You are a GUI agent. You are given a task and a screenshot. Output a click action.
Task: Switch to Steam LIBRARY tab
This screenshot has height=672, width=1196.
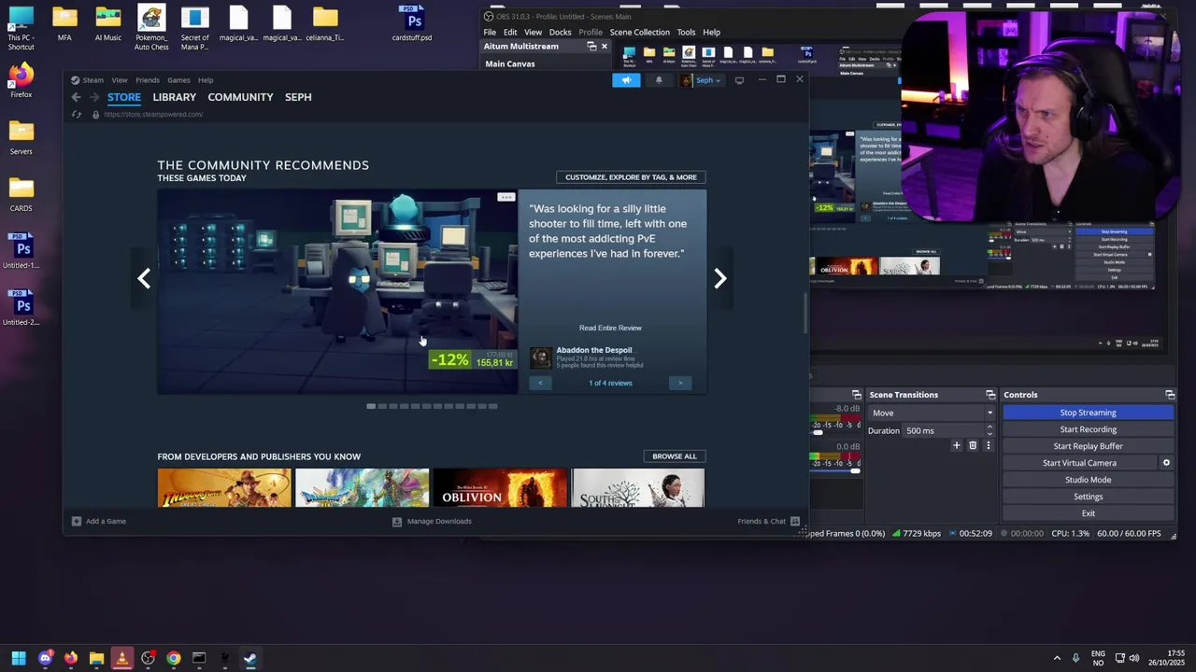point(174,97)
